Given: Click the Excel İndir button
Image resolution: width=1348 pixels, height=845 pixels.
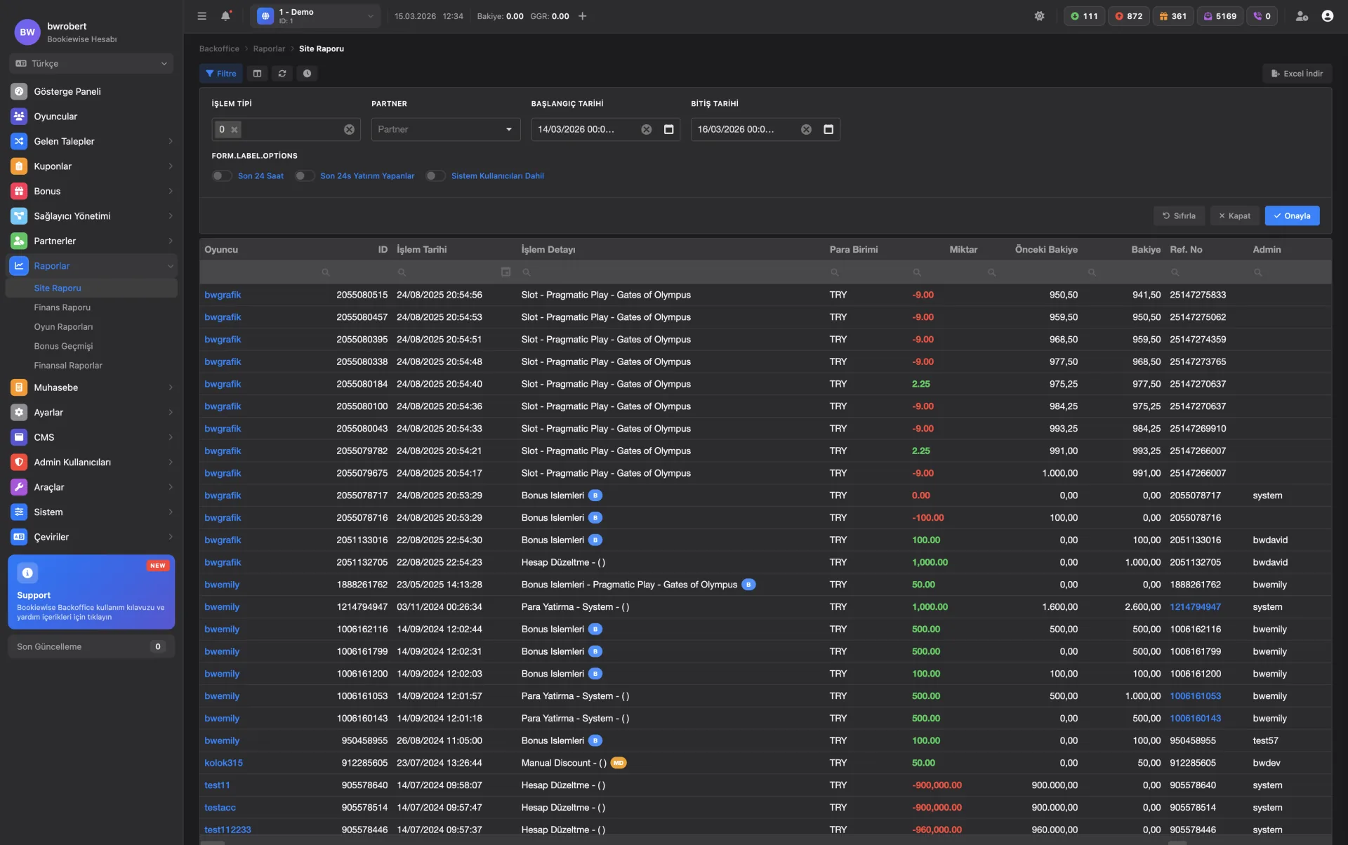Looking at the screenshot, I should 1297,74.
